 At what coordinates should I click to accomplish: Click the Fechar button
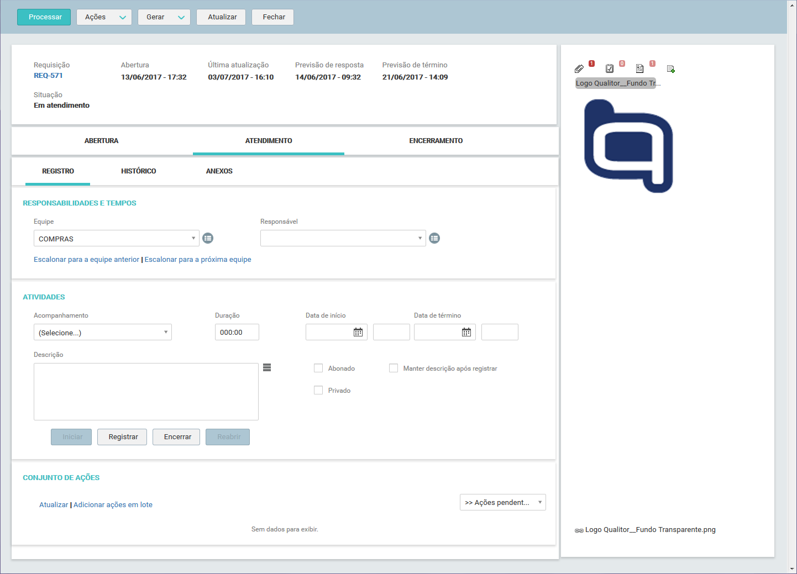click(272, 17)
